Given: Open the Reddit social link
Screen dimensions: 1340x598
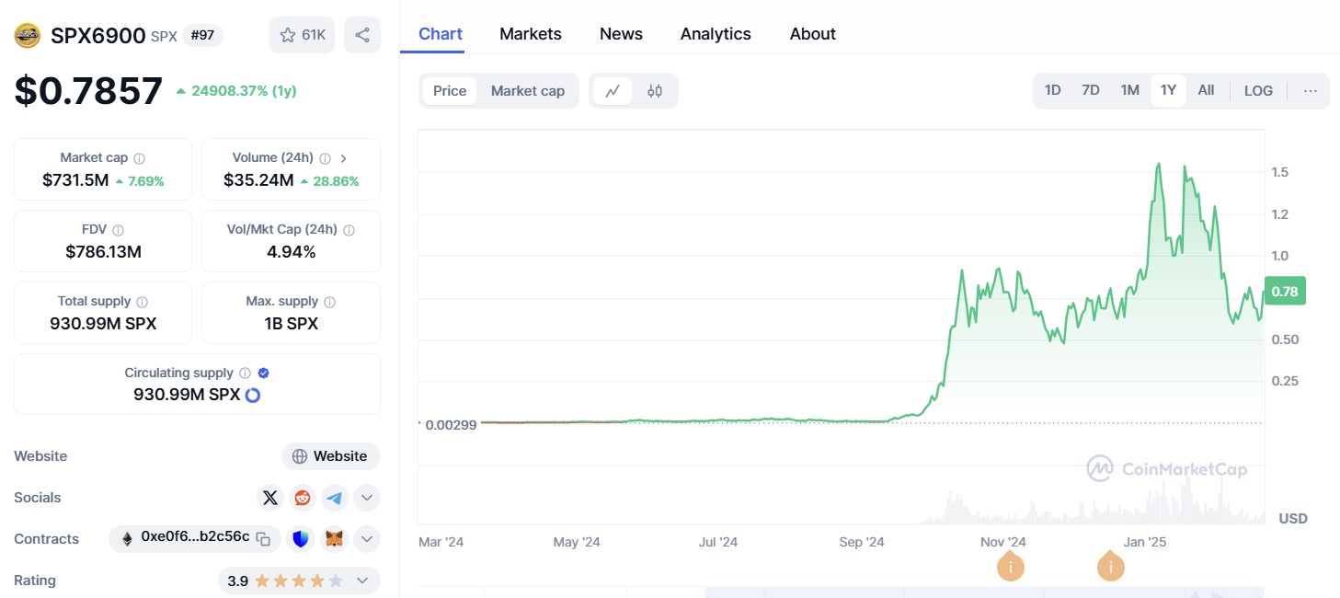Looking at the screenshot, I should click(x=302, y=498).
